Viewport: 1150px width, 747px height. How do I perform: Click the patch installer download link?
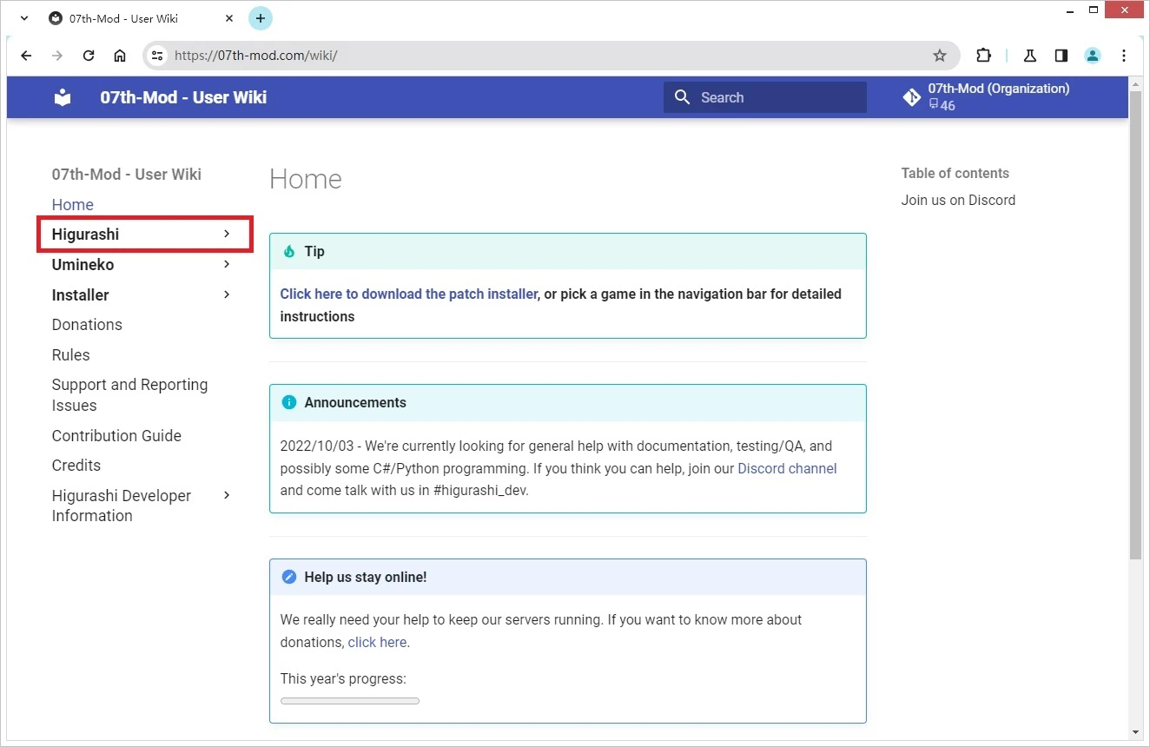(x=408, y=294)
